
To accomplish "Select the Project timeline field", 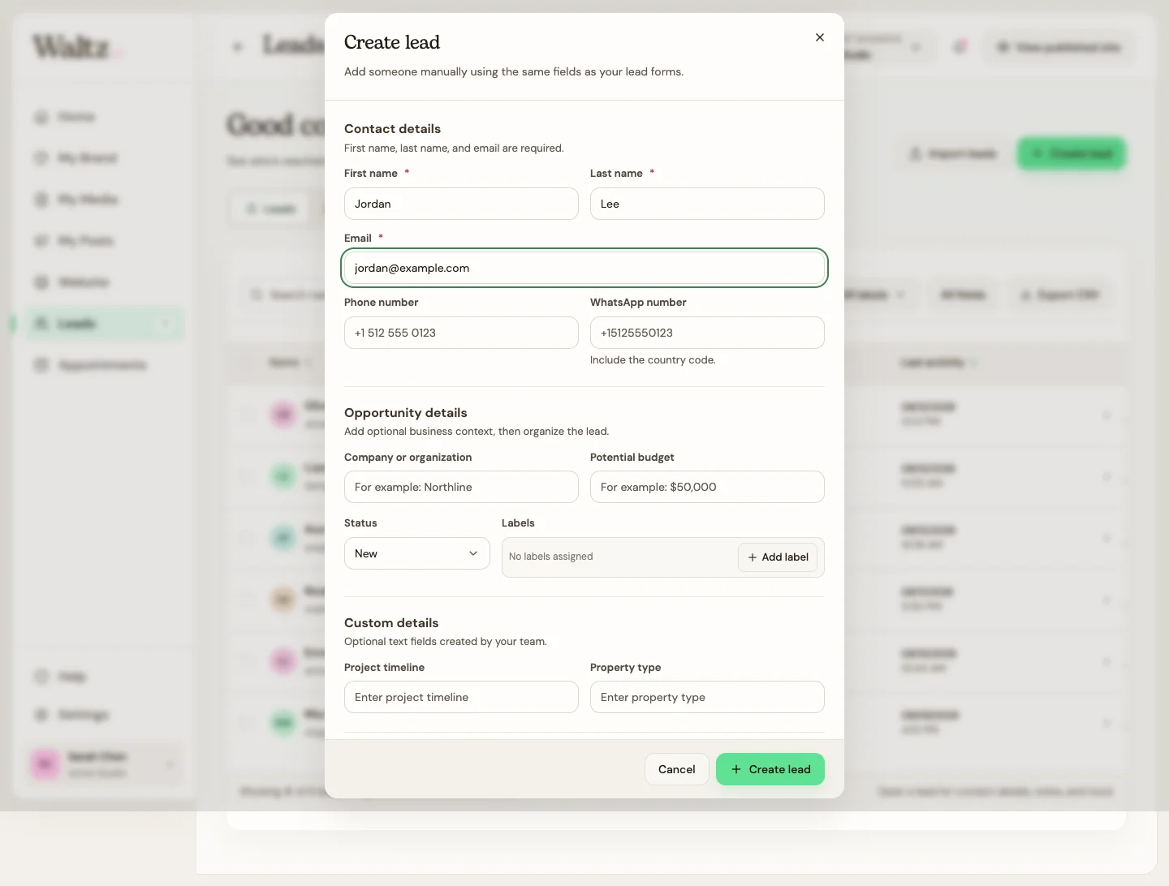I will pyautogui.click(x=461, y=697).
